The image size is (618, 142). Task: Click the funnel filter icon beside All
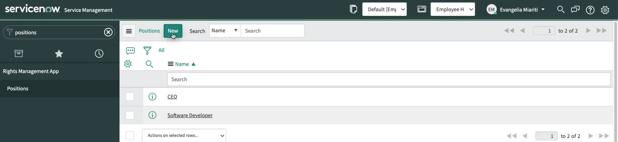tap(147, 51)
